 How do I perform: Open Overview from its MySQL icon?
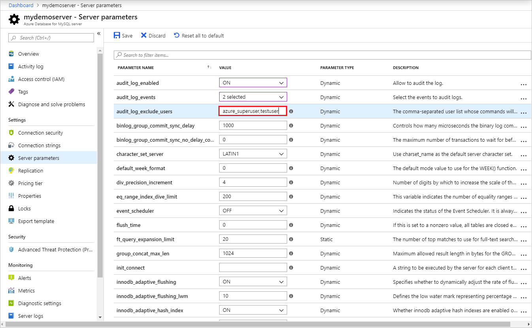11,54
